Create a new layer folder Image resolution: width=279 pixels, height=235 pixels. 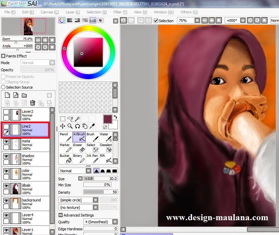[24, 95]
